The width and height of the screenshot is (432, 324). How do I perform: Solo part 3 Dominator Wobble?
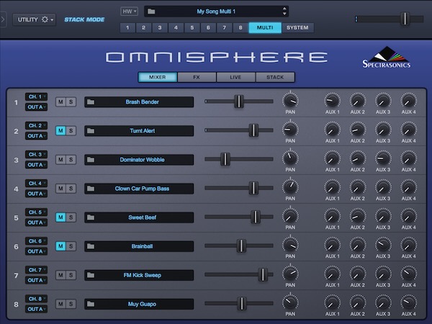pyautogui.click(x=71, y=160)
